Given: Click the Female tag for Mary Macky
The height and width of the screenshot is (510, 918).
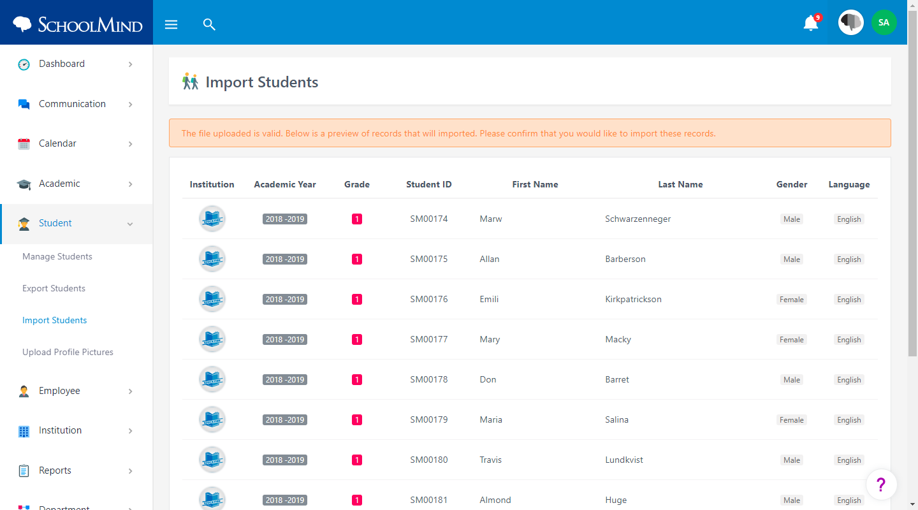Looking at the screenshot, I should 792,340.
